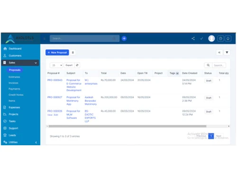The image size is (237, 178).
Task: Sort by Subject column header
Action: click(71, 73)
